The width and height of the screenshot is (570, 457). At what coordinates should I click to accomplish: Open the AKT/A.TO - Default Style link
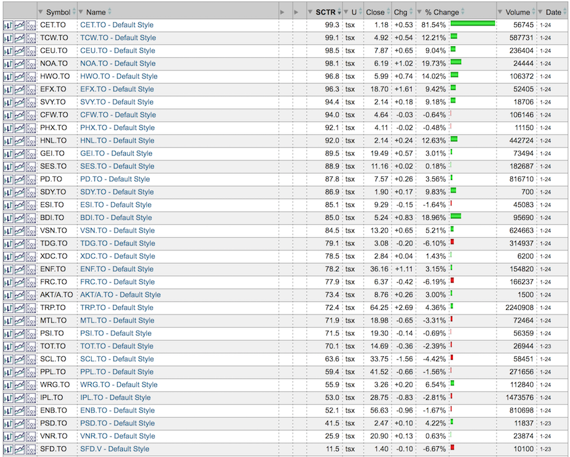point(120,295)
